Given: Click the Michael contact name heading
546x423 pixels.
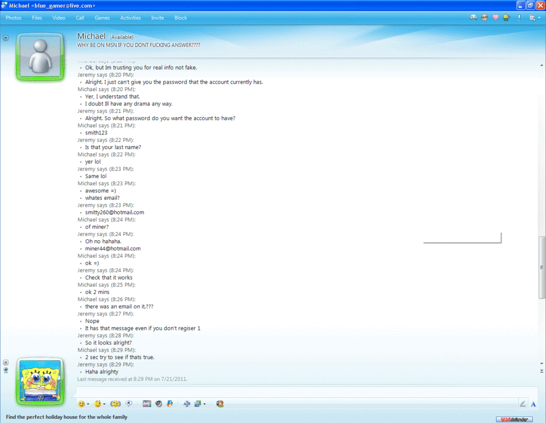Looking at the screenshot, I should point(91,36).
